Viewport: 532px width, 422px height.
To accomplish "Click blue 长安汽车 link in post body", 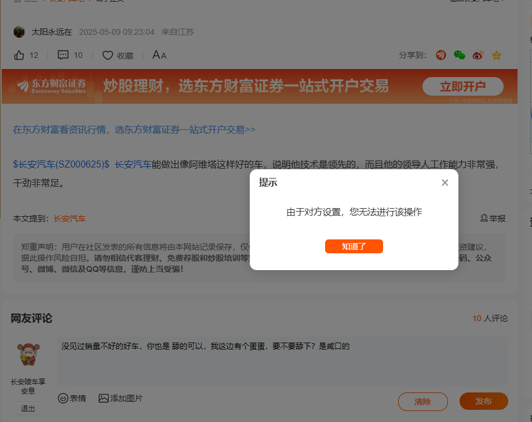I will click(x=133, y=165).
